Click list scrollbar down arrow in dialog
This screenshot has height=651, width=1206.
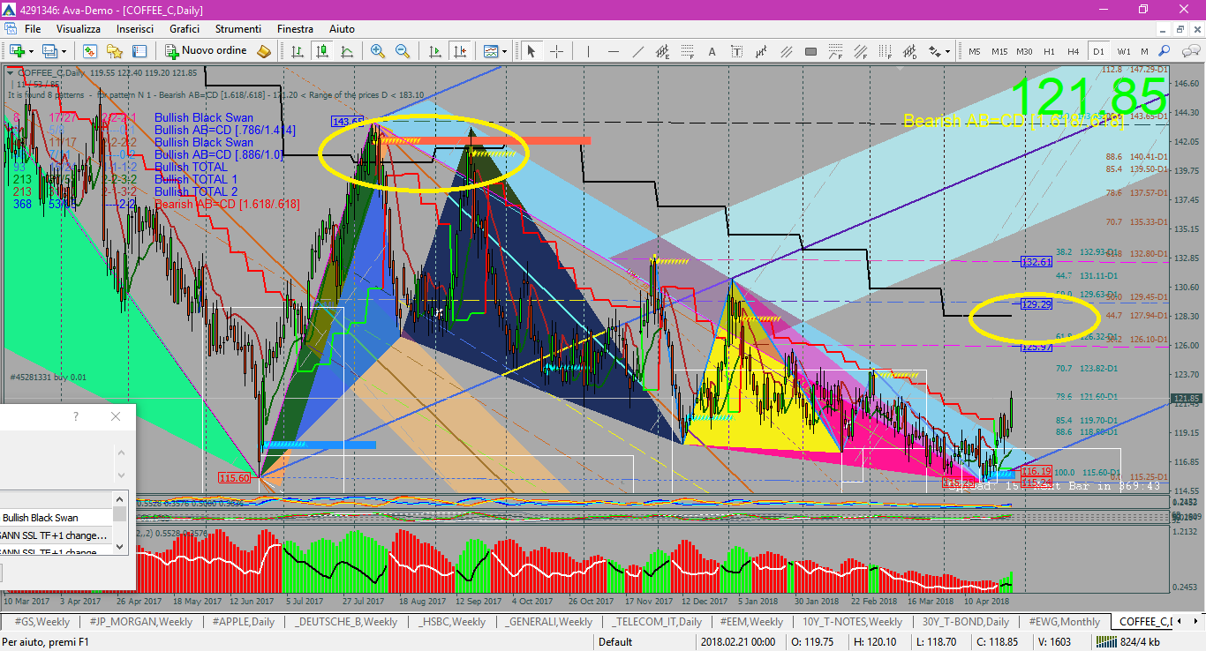coord(119,548)
